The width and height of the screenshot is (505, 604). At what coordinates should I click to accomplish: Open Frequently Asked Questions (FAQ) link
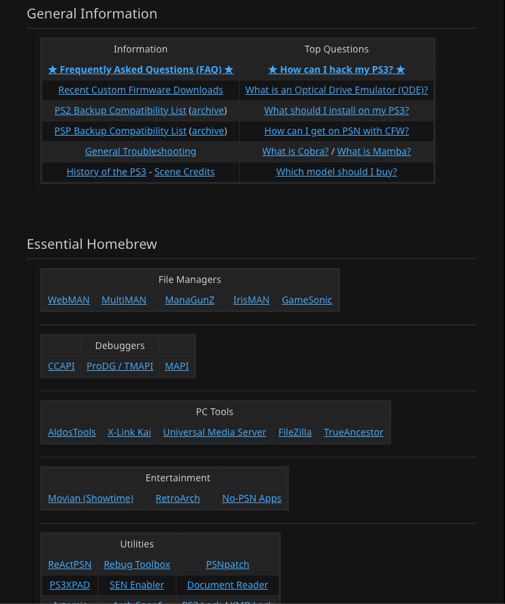point(140,70)
